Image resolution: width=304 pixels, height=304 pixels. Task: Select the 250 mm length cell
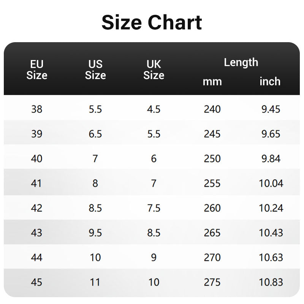(x=212, y=159)
